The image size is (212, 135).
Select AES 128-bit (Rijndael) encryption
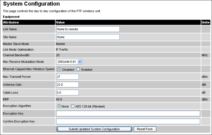73,106
